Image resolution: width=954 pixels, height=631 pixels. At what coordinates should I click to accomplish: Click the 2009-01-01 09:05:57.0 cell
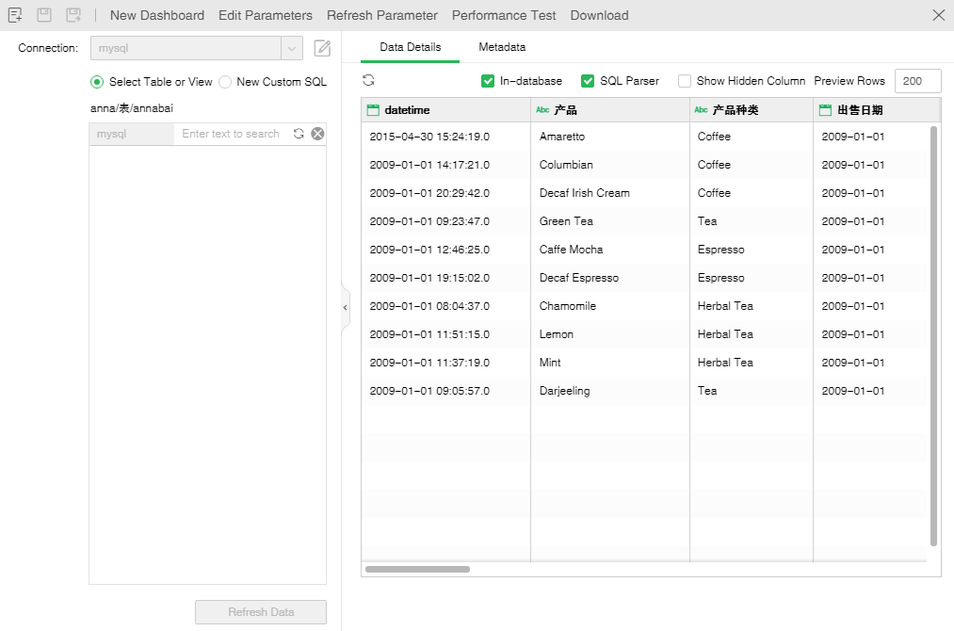click(446, 391)
